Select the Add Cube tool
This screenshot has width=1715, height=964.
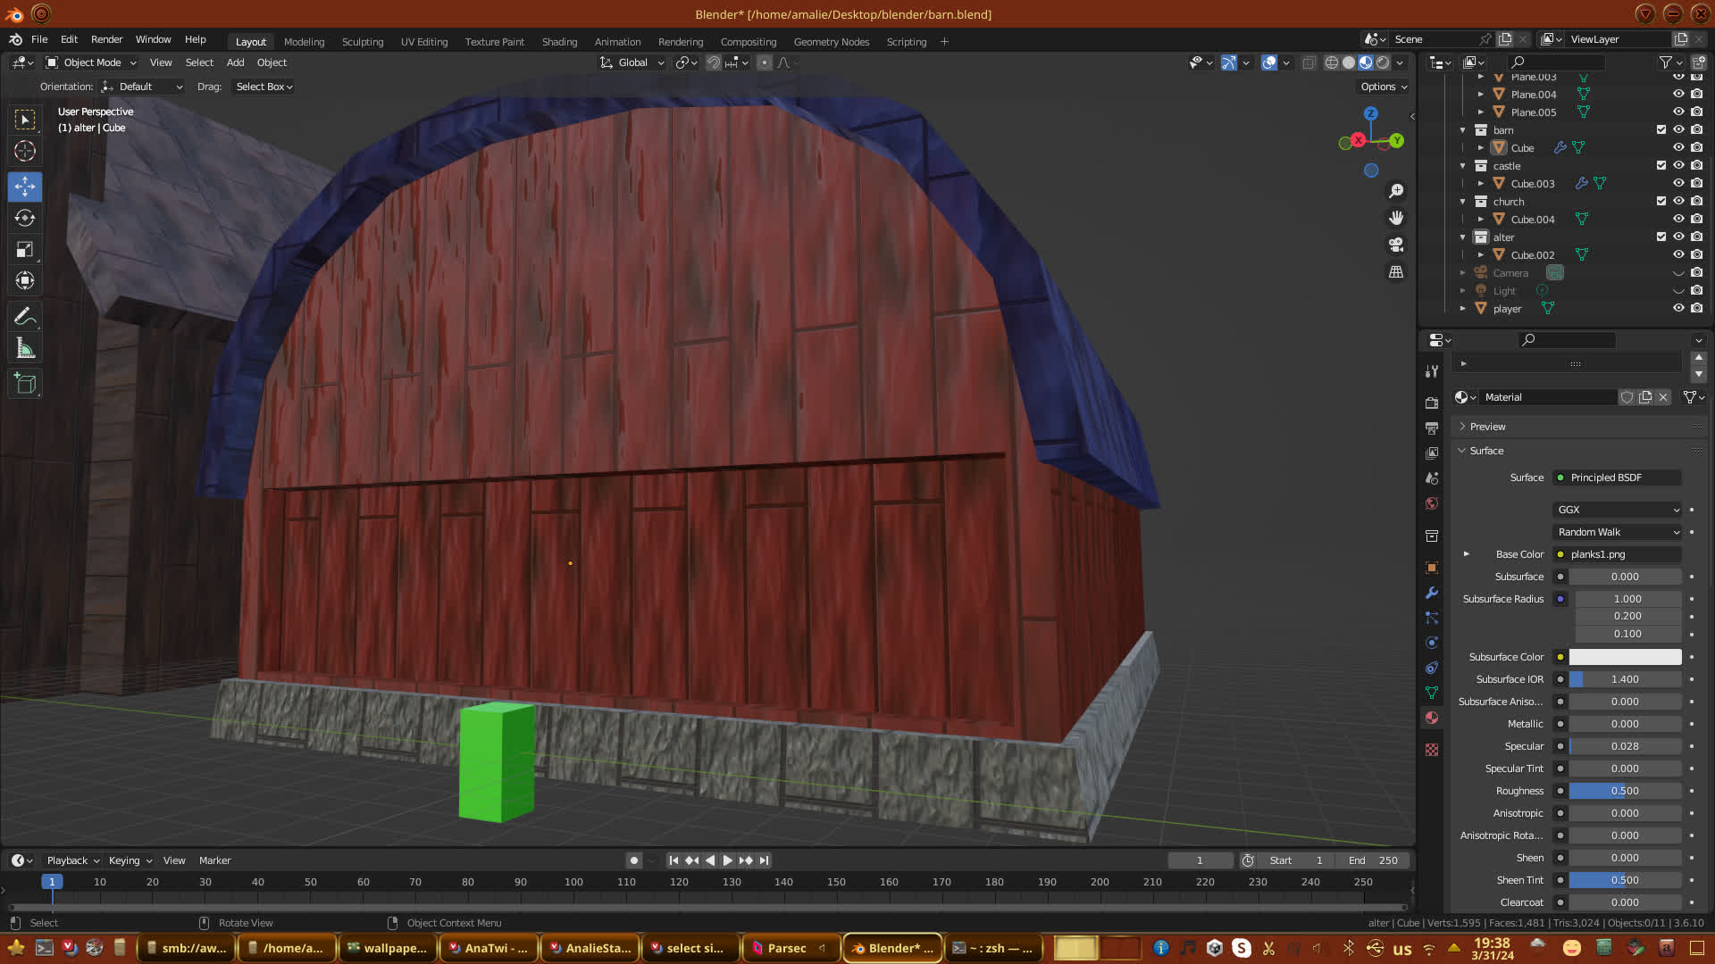pyautogui.click(x=25, y=384)
